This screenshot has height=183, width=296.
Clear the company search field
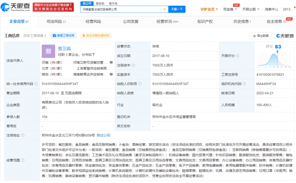point(165,9)
